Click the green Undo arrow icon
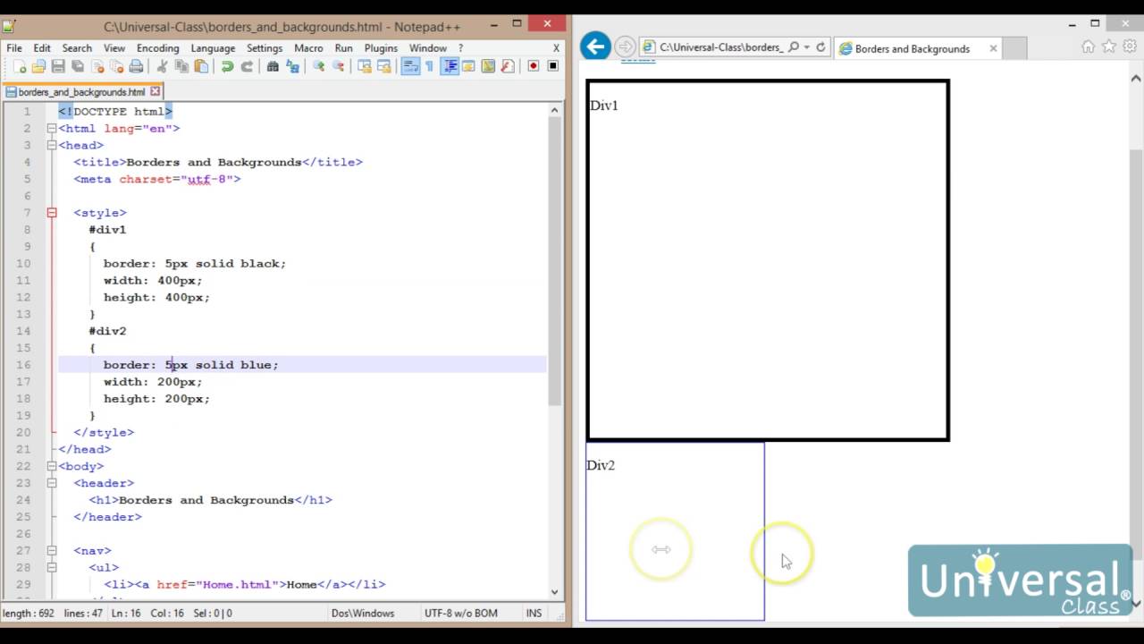The width and height of the screenshot is (1144, 644). pos(227,66)
